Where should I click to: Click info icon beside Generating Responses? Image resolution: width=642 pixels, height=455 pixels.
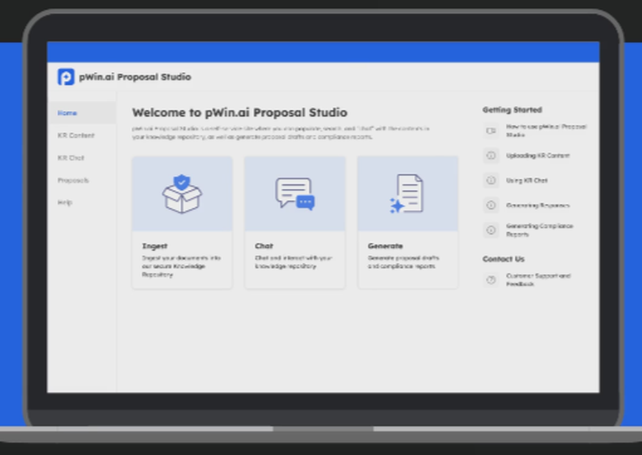491,205
